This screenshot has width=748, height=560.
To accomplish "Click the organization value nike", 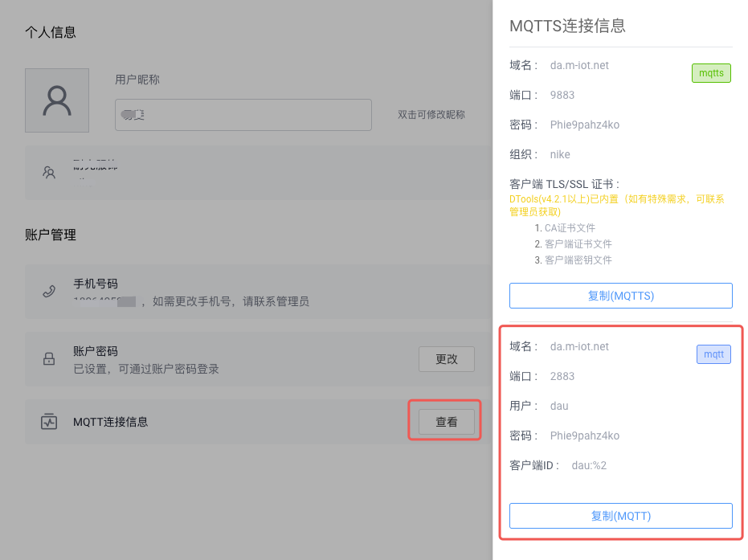I will click(559, 154).
